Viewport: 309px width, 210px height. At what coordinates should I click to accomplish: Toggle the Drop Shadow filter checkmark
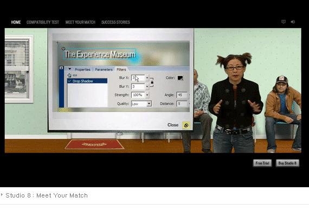[69, 81]
